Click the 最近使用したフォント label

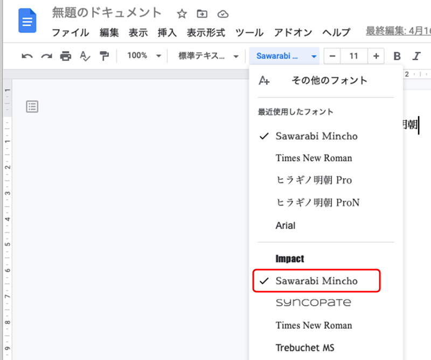pos(295,112)
